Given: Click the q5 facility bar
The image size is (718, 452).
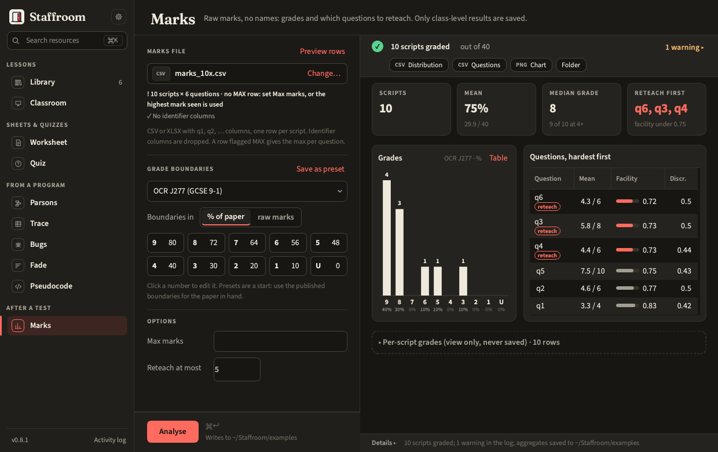Looking at the screenshot, I should (628, 271).
